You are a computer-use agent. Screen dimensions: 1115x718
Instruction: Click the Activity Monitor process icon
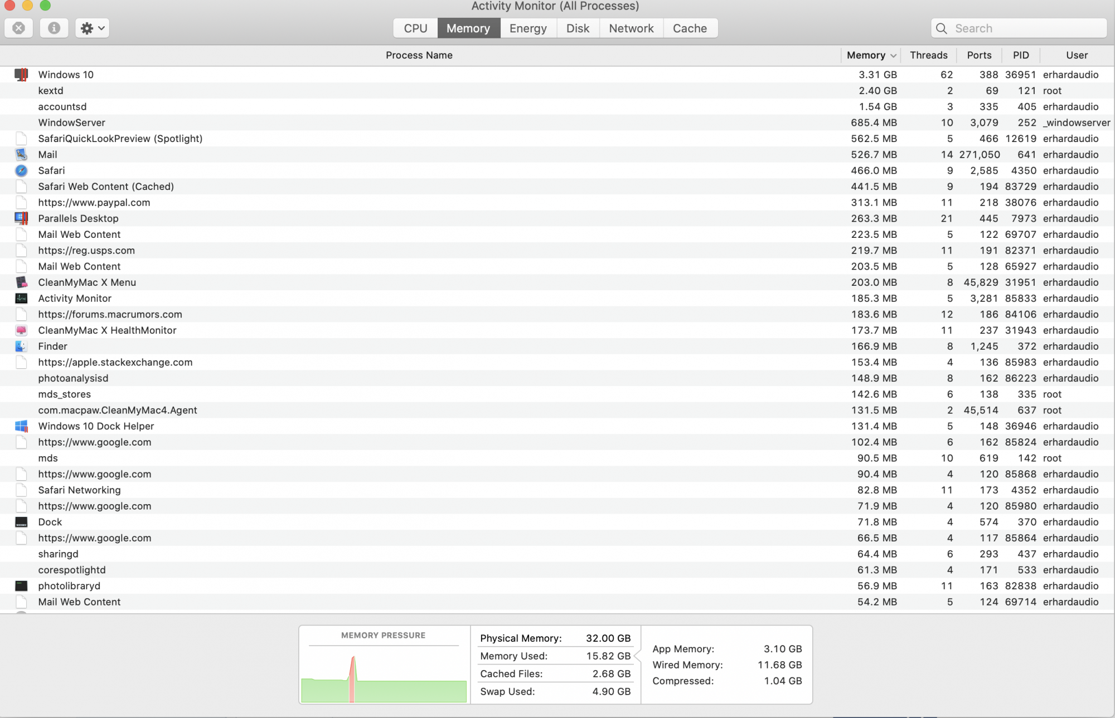pyautogui.click(x=21, y=299)
